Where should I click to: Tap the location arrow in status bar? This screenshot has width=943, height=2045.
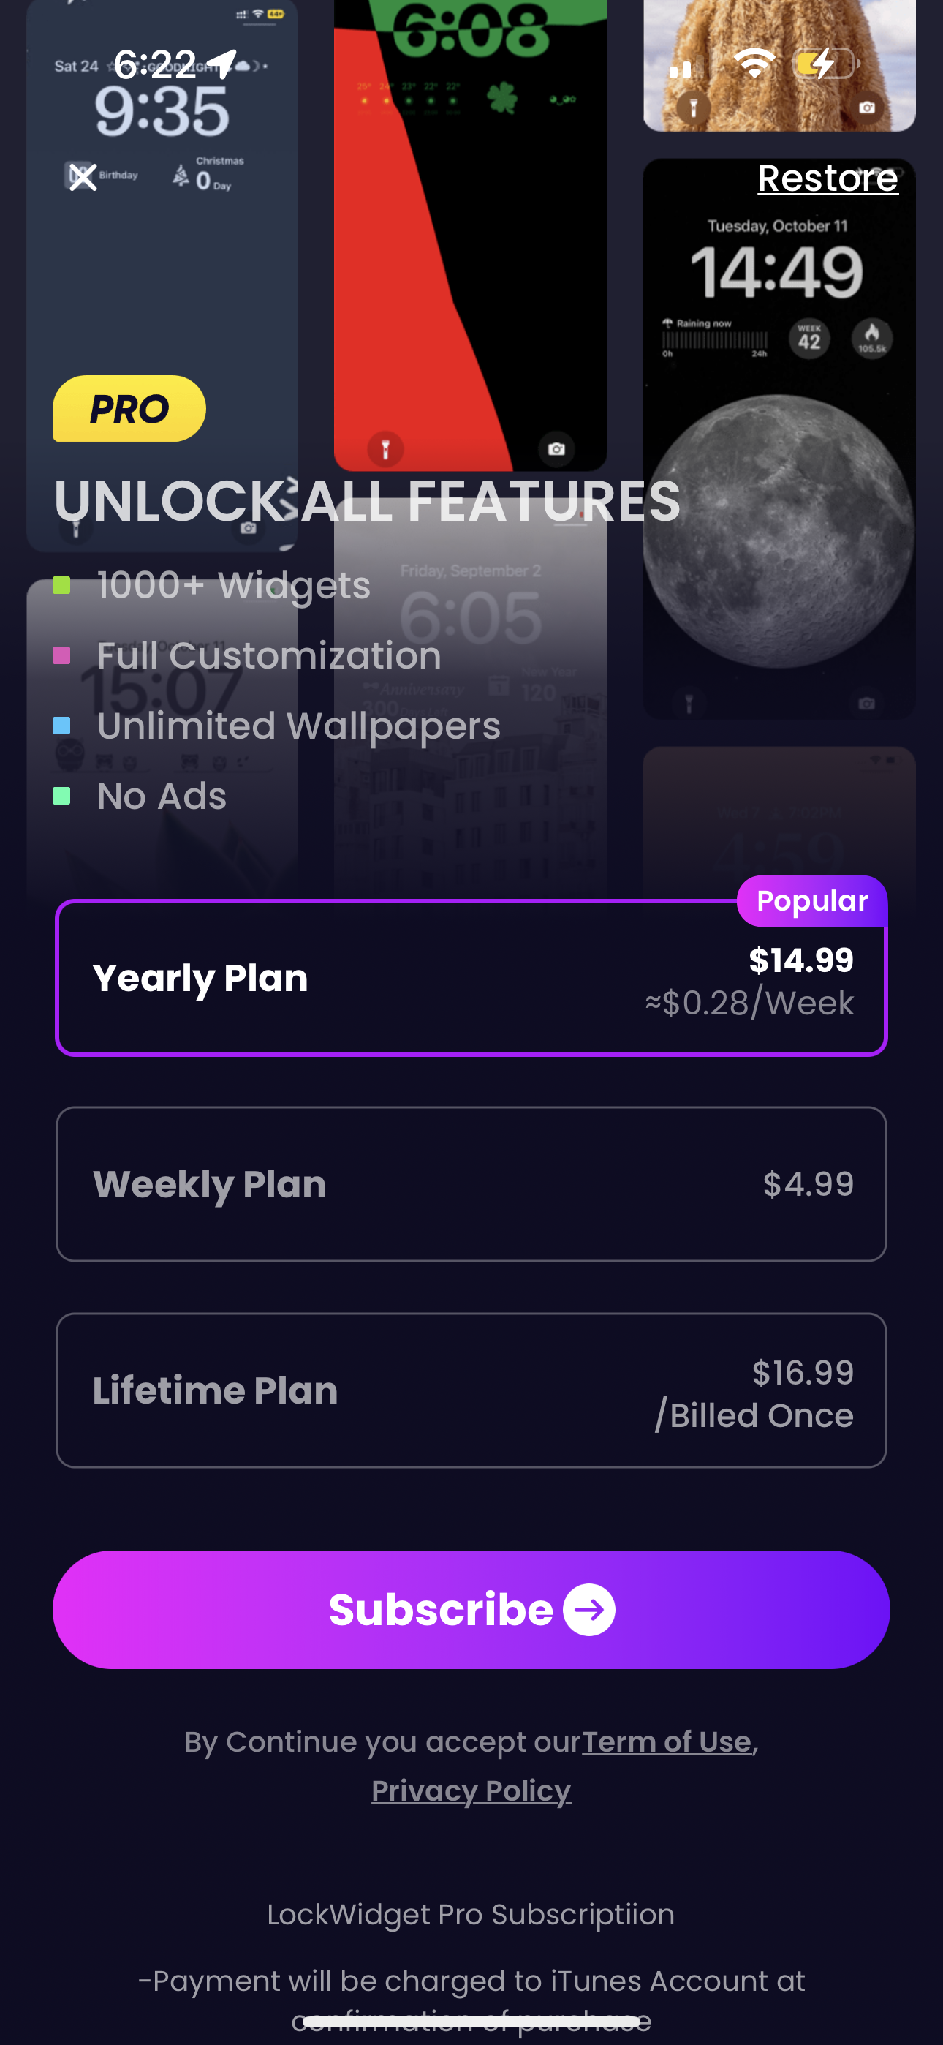click(222, 64)
